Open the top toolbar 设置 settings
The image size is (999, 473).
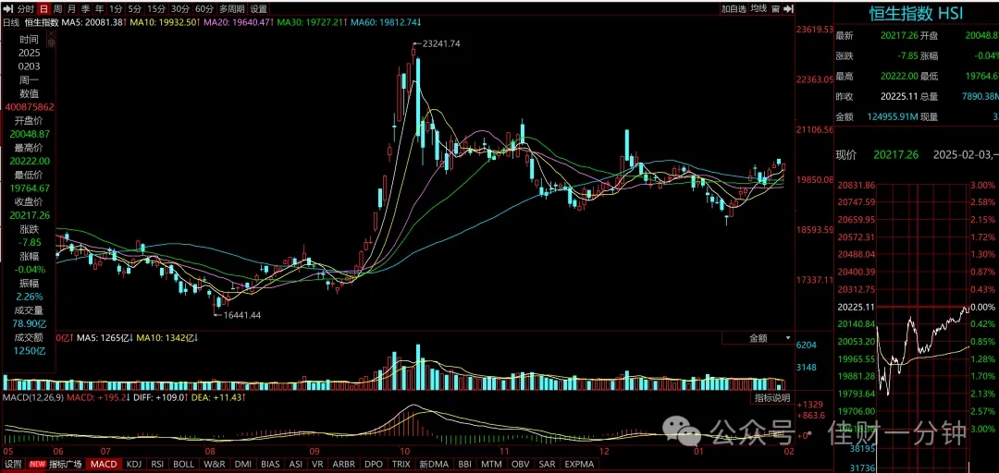click(259, 9)
